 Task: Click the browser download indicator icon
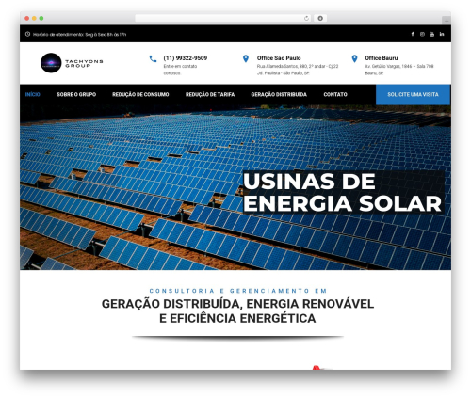[320, 18]
